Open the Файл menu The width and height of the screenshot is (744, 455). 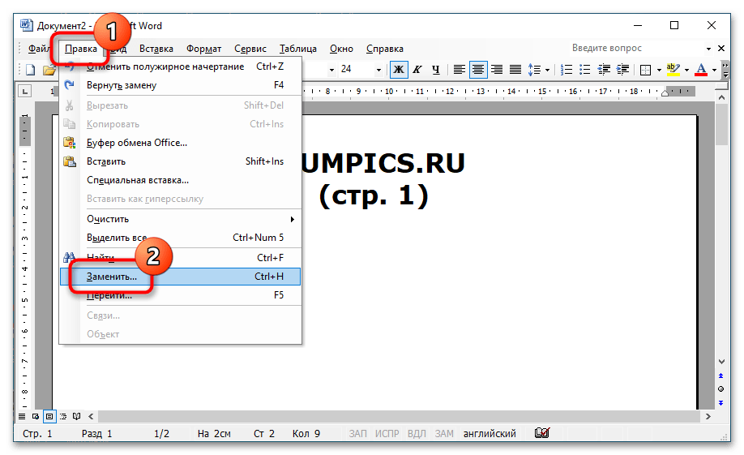38,49
